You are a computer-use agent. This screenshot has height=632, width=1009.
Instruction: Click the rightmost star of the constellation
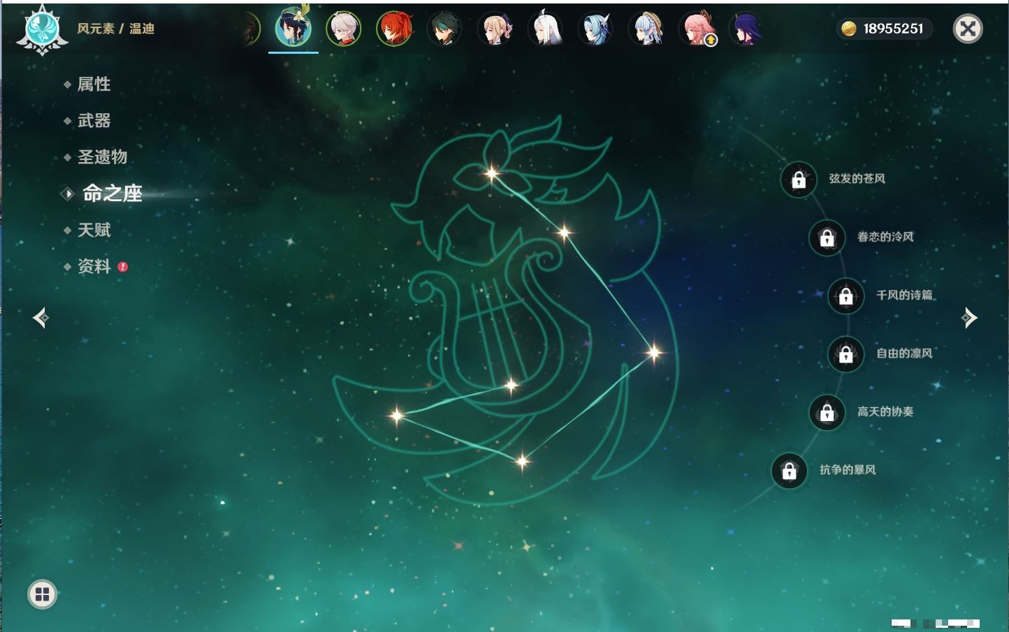[x=654, y=352]
